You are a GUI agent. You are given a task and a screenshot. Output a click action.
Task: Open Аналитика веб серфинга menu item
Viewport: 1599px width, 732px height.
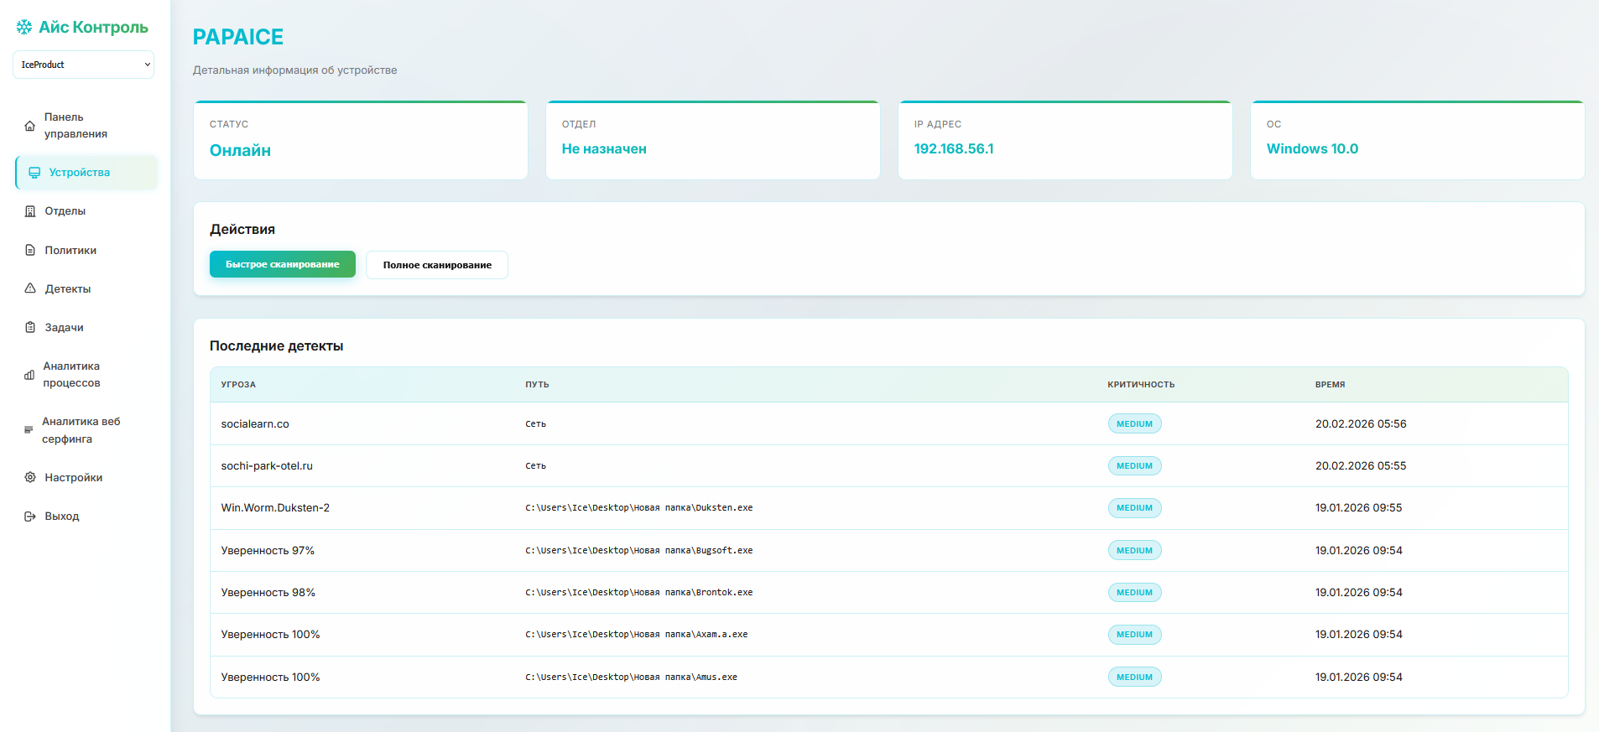point(81,430)
